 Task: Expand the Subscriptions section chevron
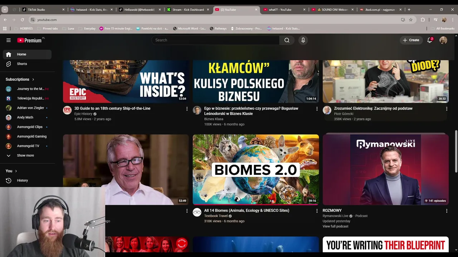tap(33, 79)
